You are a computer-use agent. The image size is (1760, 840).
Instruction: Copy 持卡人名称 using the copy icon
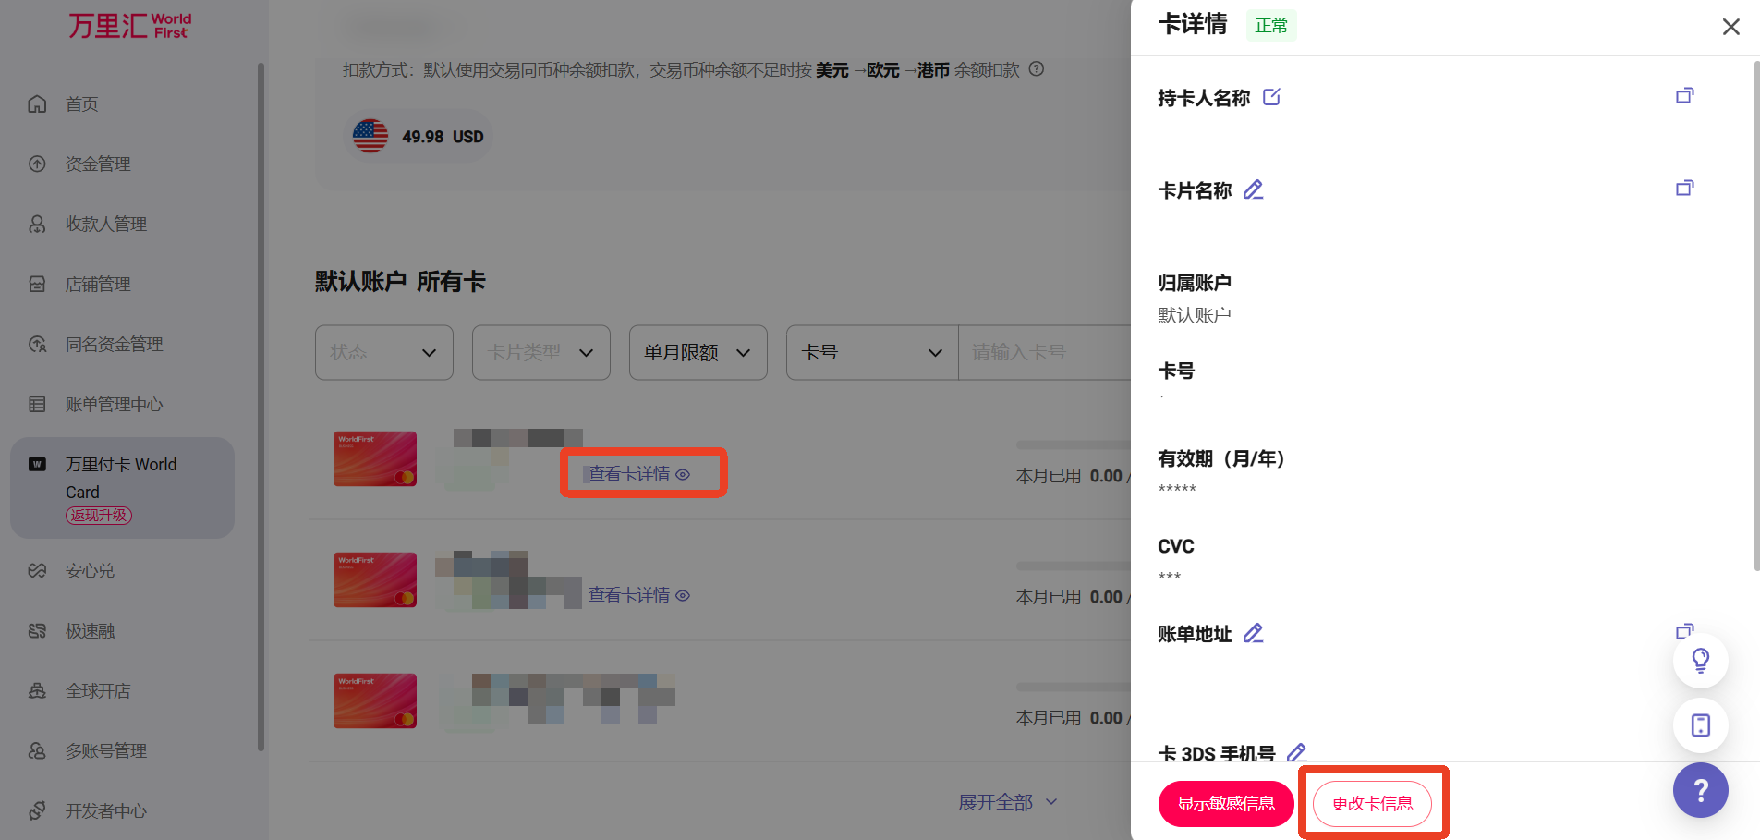pyautogui.click(x=1685, y=95)
